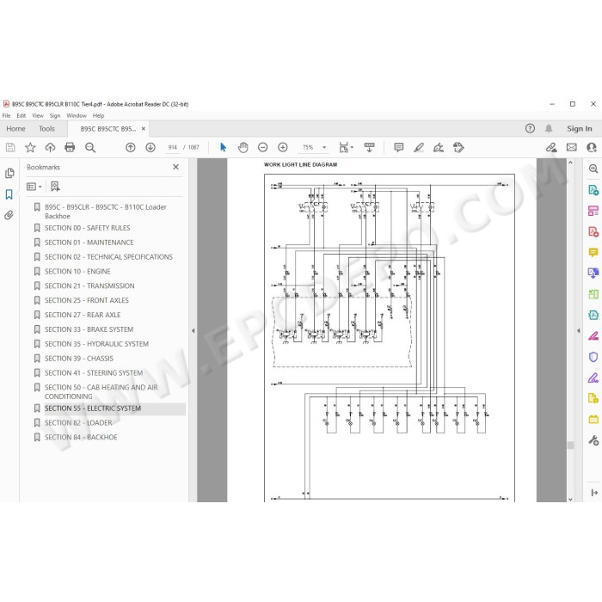Select SECTION 55 - ELECTRIC SYSTEM bookmark
The height and width of the screenshot is (602, 602).
[93, 408]
